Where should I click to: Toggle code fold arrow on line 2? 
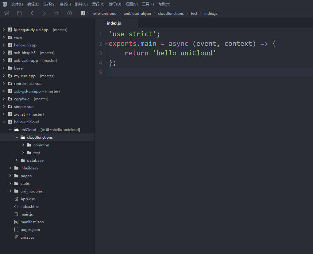click(106, 44)
